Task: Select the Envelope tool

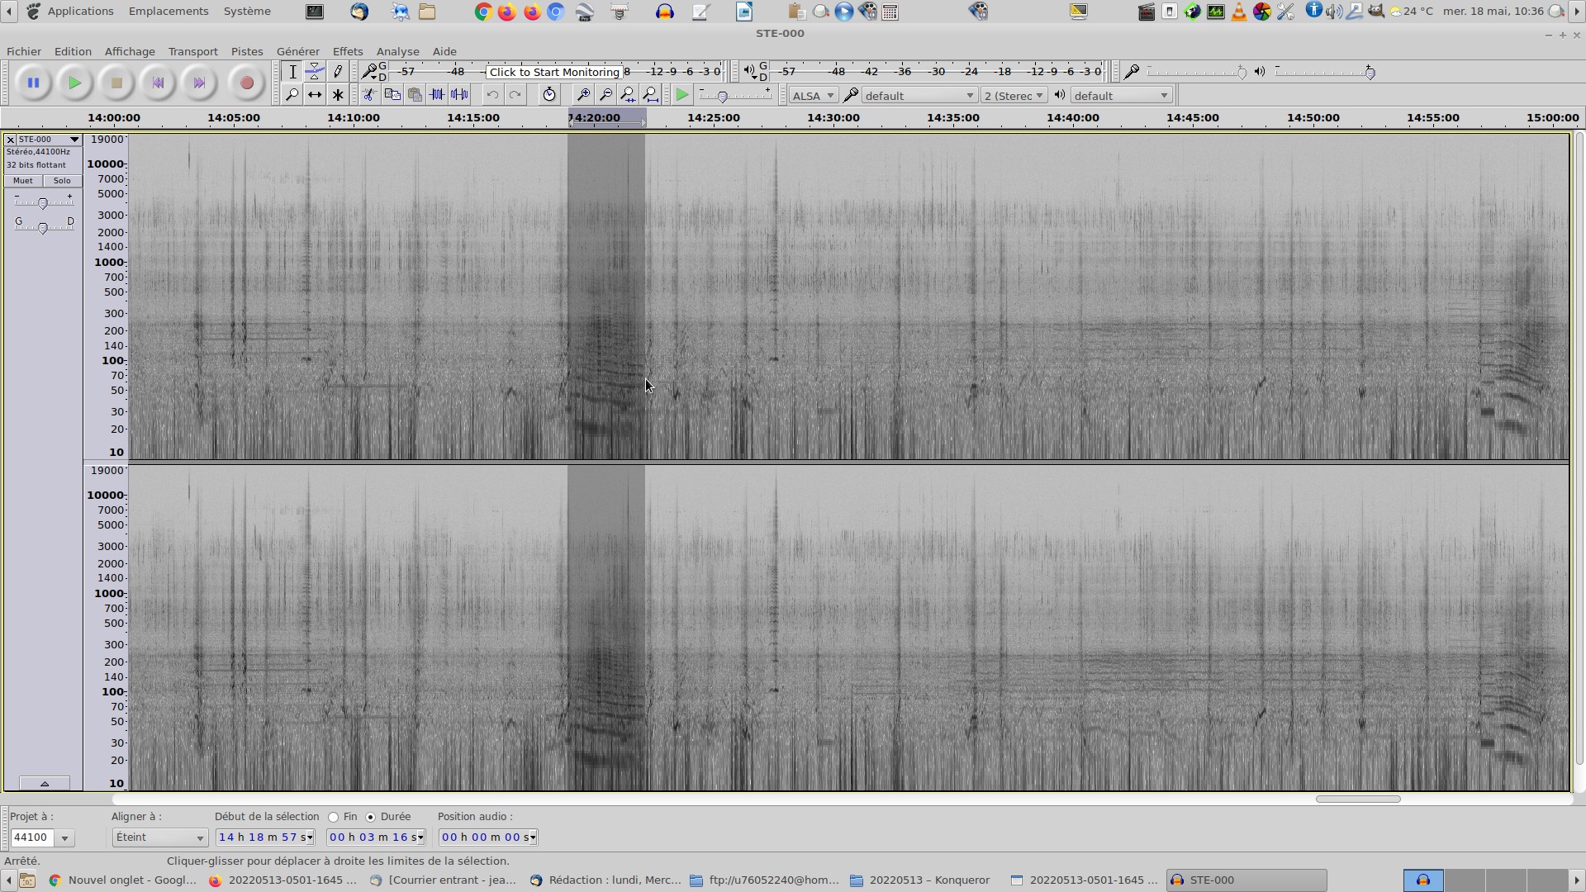Action: click(315, 72)
